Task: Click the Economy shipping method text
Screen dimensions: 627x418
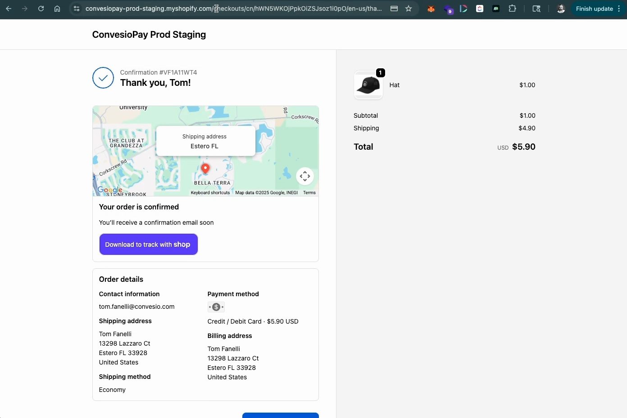Action: (x=112, y=390)
